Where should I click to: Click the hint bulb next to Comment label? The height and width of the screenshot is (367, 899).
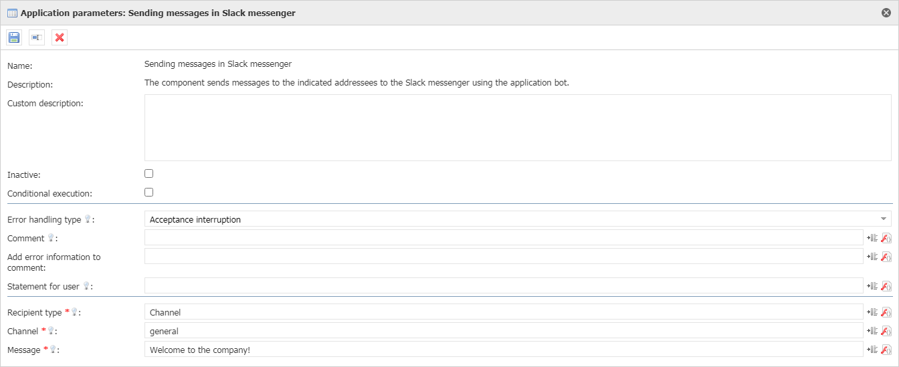(50, 238)
